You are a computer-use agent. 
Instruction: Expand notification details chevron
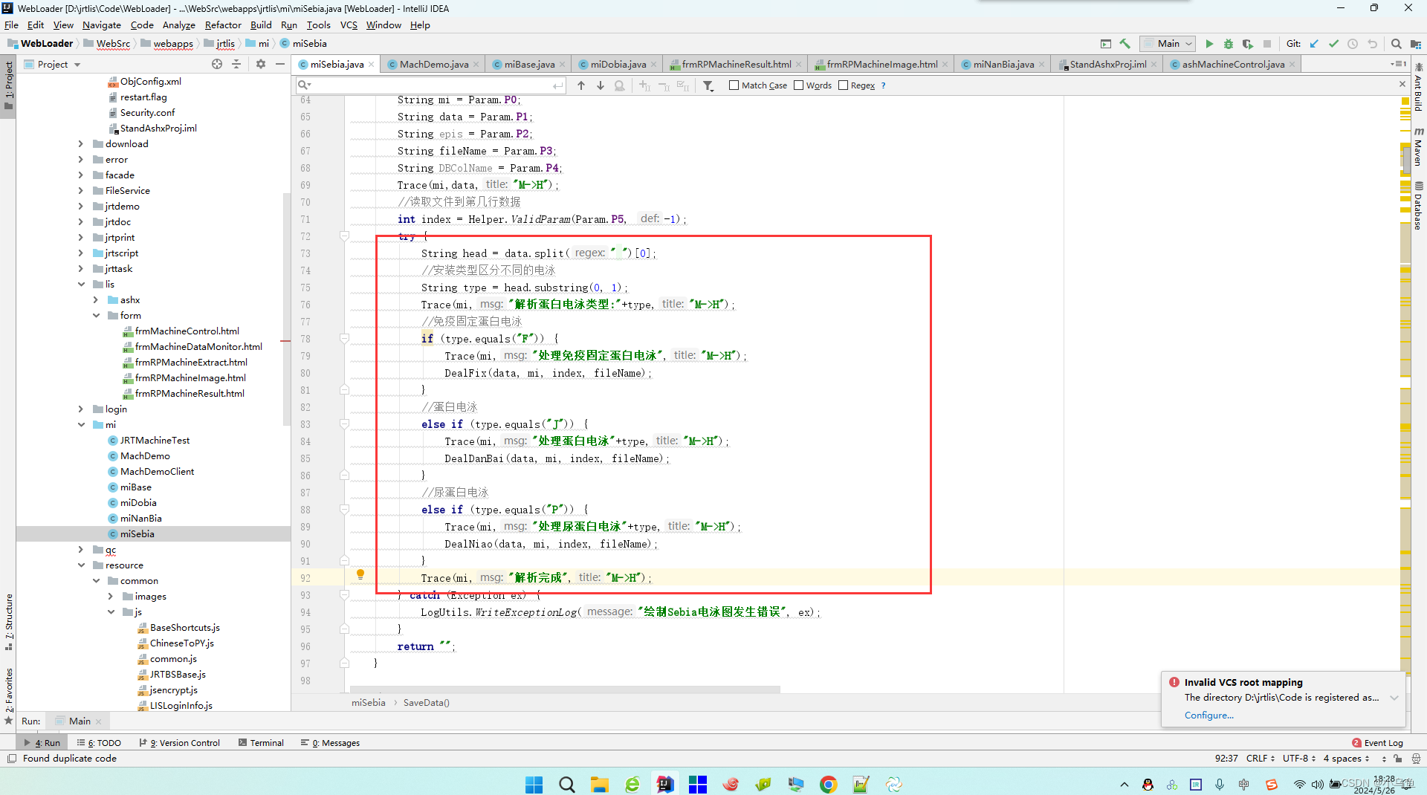click(1394, 698)
